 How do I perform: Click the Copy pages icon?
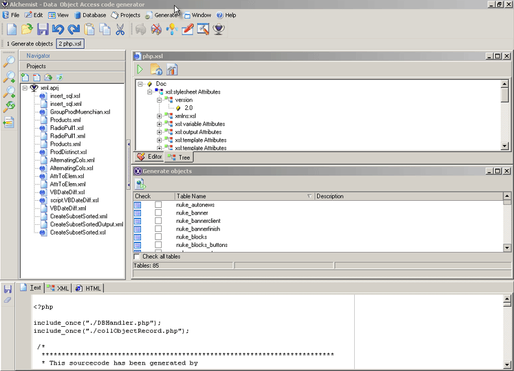105,29
